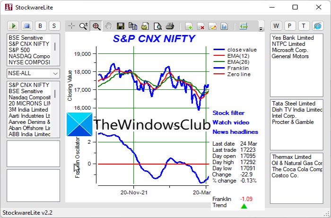The image size is (331, 218).
Task: Select 3M India Limited in the stock list
Action: pos(28,110)
